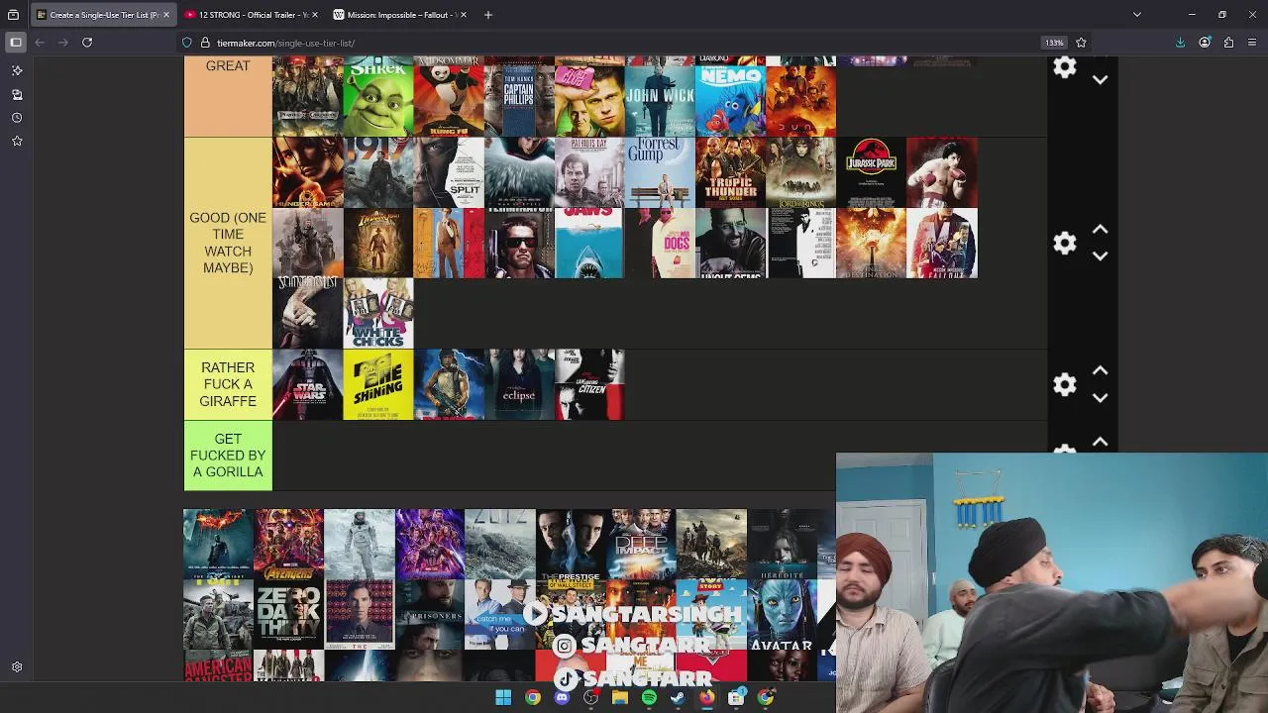Image resolution: width=1268 pixels, height=713 pixels.
Task: Select the Finding Nemo poster
Action: click(731, 97)
